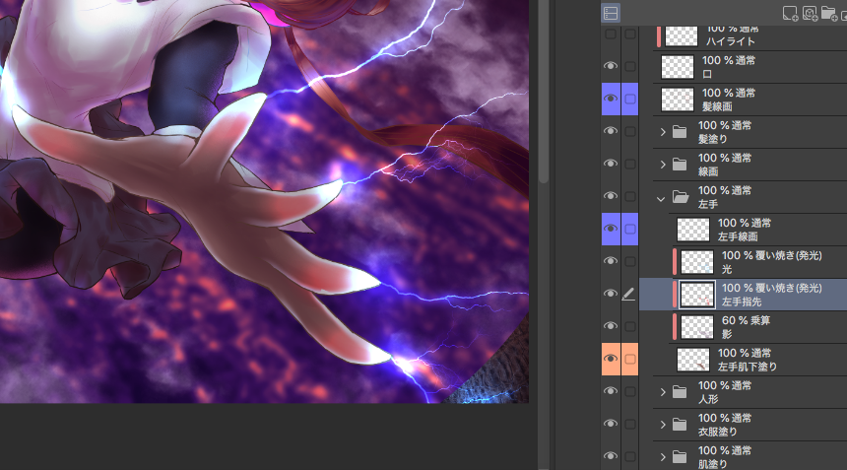Click the canvas vertical scrollbar
This screenshot has width=847, height=470.
[x=544, y=92]
